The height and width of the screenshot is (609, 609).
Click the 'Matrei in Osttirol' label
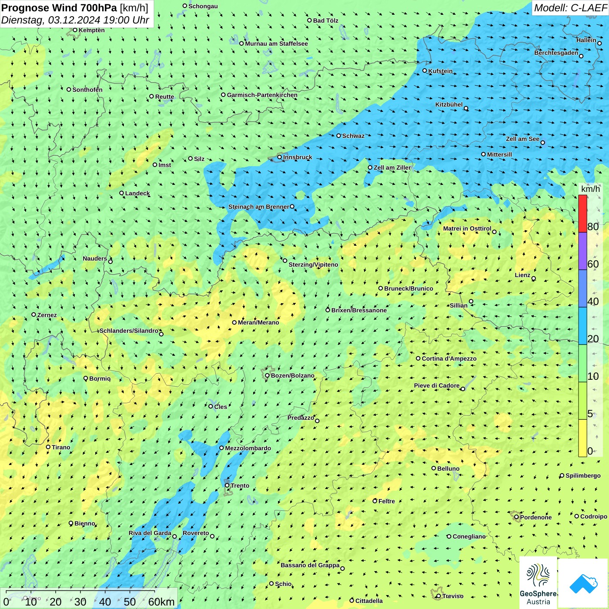[467, 228]
